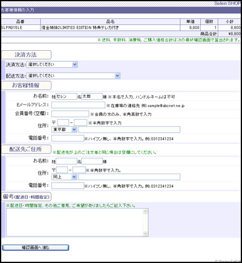Screen dimensions: 242x263
Task: Click the Eメールアドレス input field
Action: pyautogui.click(x=78, y=105)
